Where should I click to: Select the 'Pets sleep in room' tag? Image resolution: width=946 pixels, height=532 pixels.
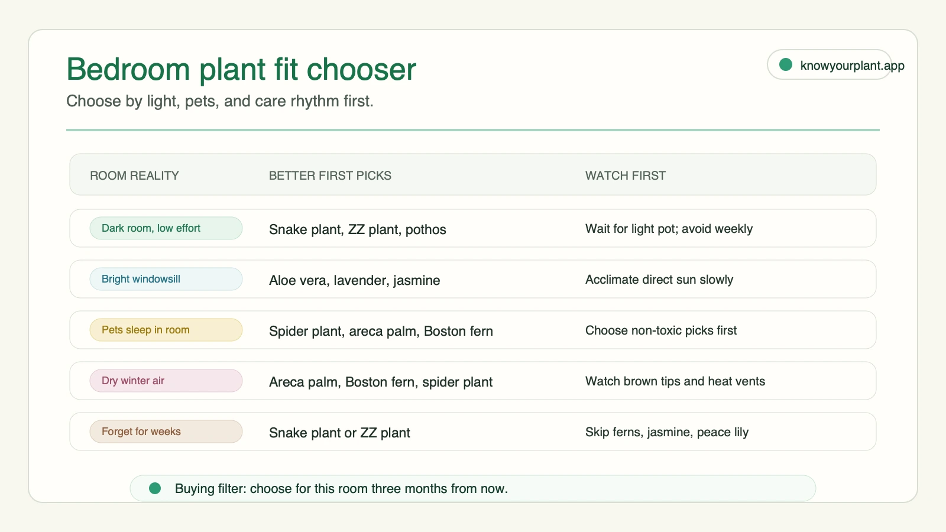(x=166, y=330)
